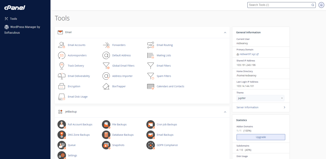326x159 pixels.
Task: Select the Spam Filters funnel icon
Action: 151,76
